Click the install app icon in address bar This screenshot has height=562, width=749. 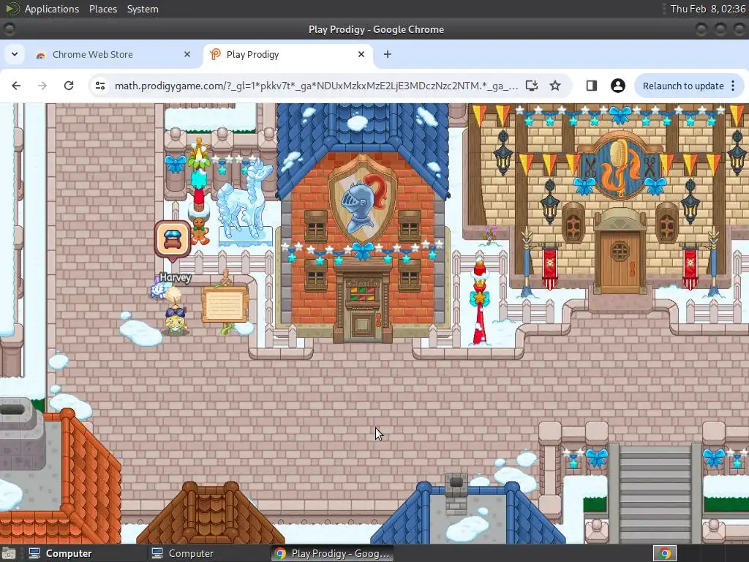(532, 86)
